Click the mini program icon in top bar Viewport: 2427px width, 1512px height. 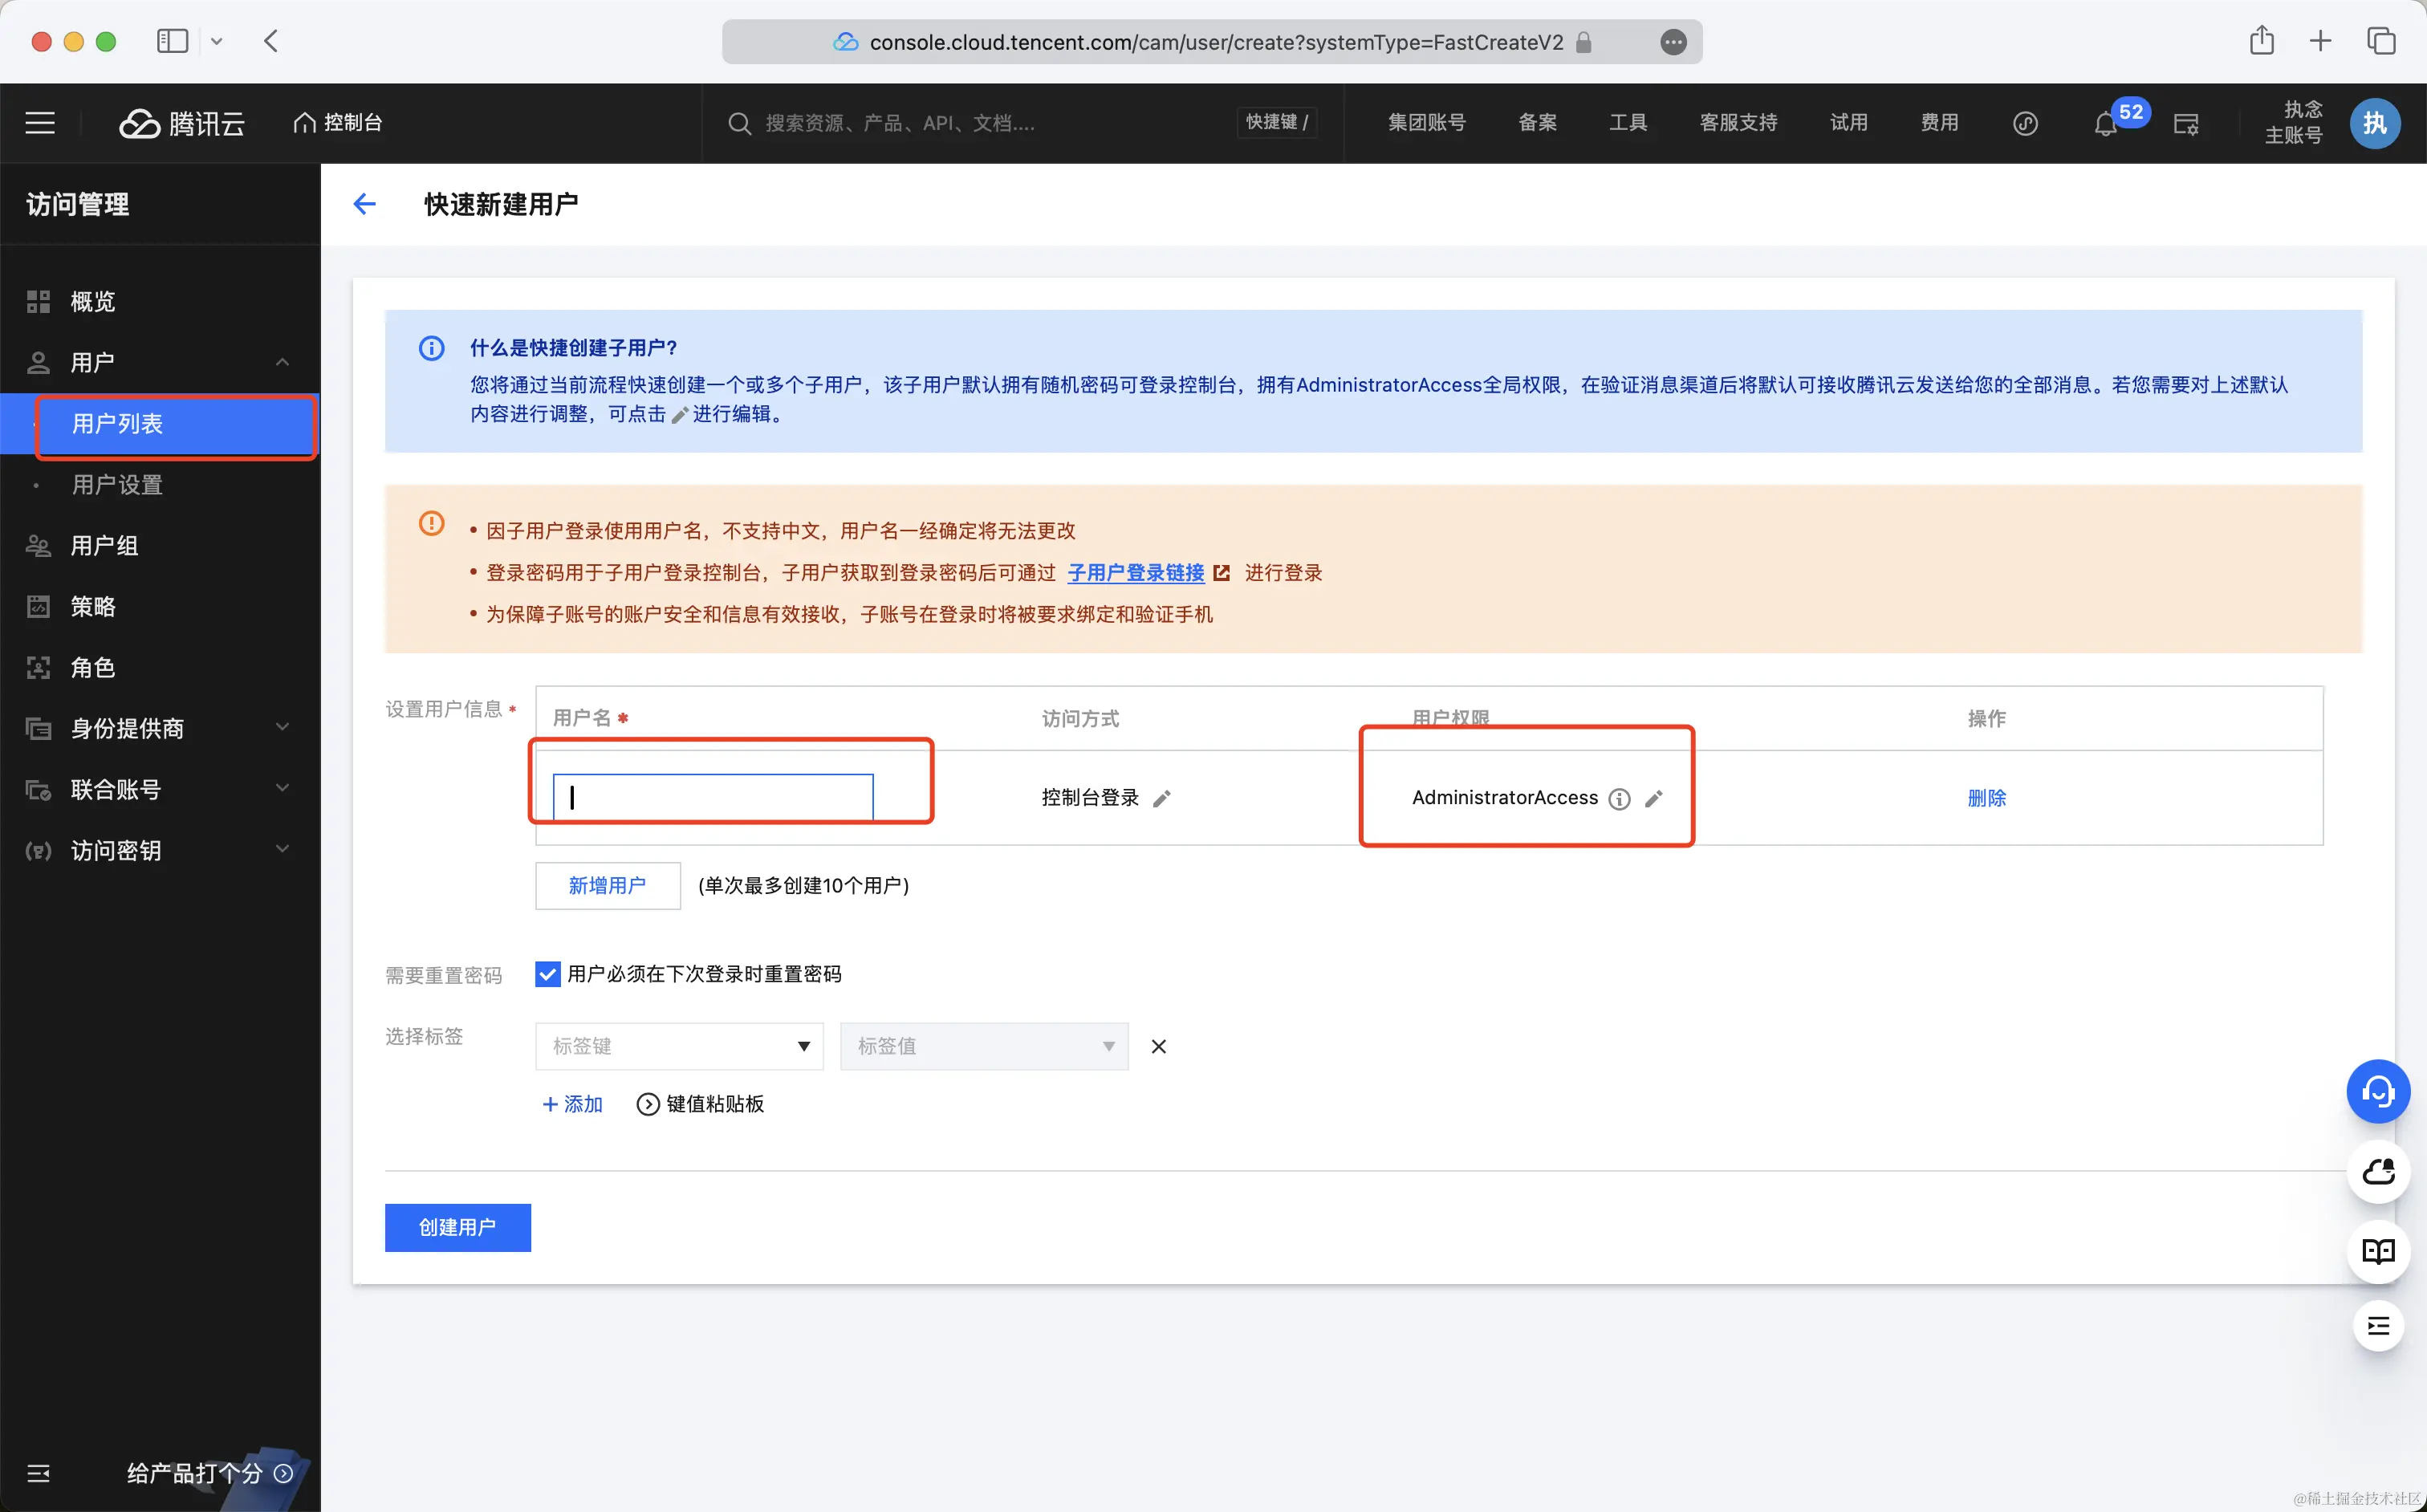pyautogui.click(x=2025, y=123)
